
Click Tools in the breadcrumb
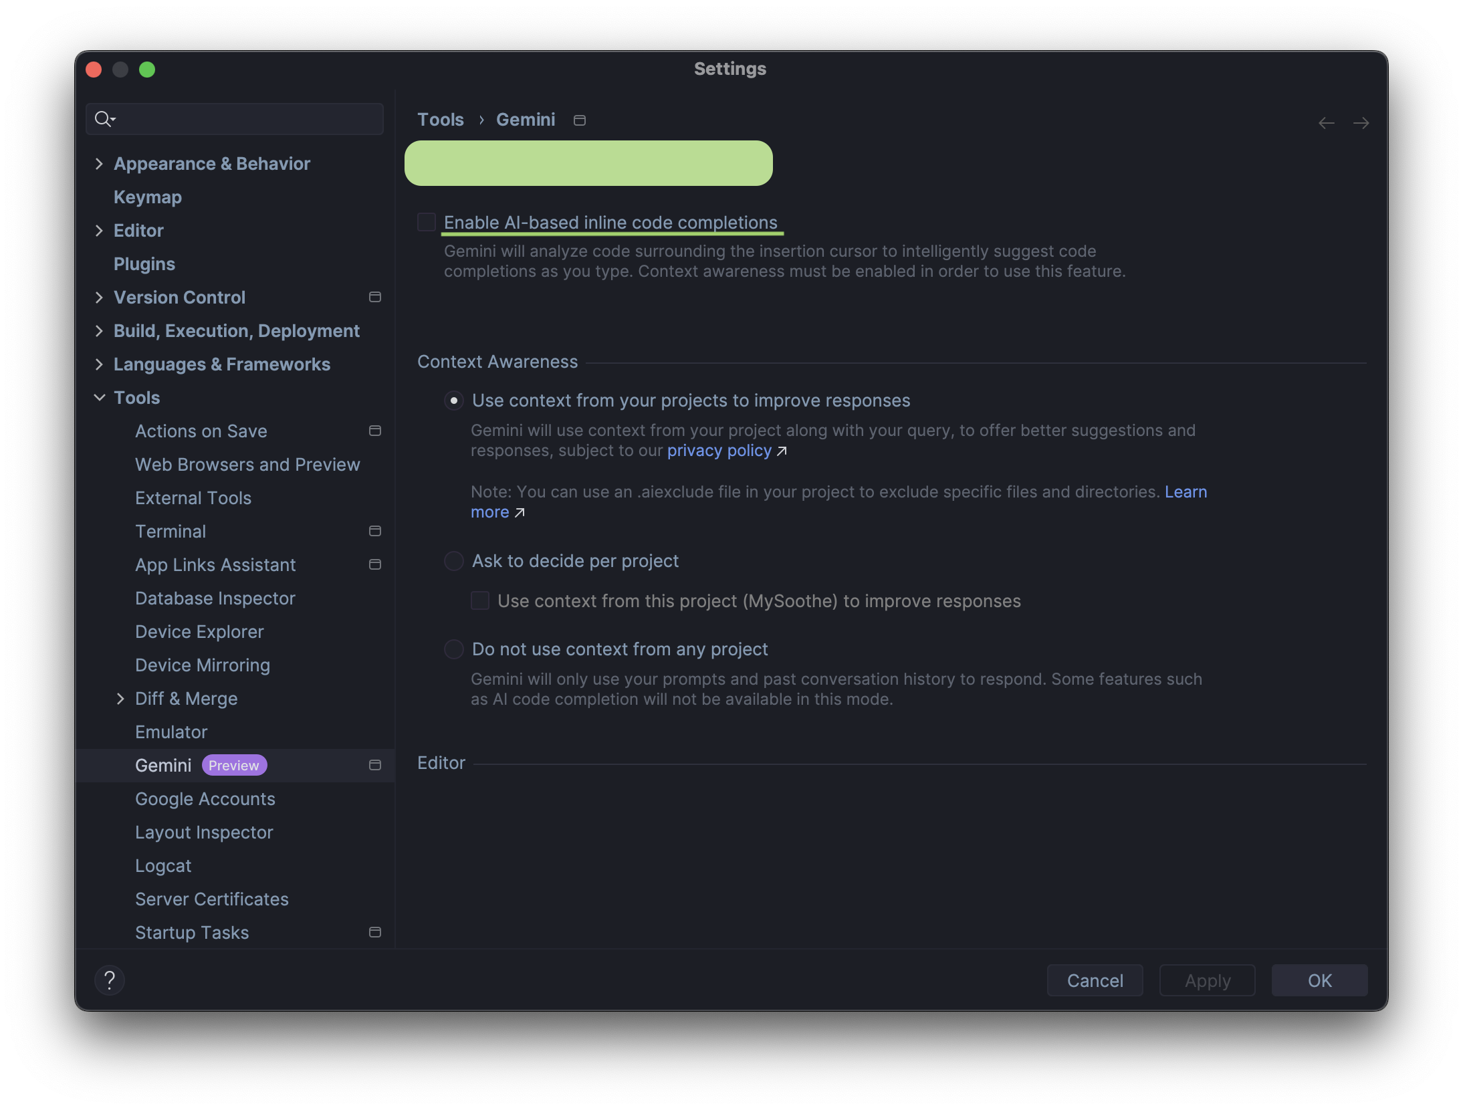(441, 120)
